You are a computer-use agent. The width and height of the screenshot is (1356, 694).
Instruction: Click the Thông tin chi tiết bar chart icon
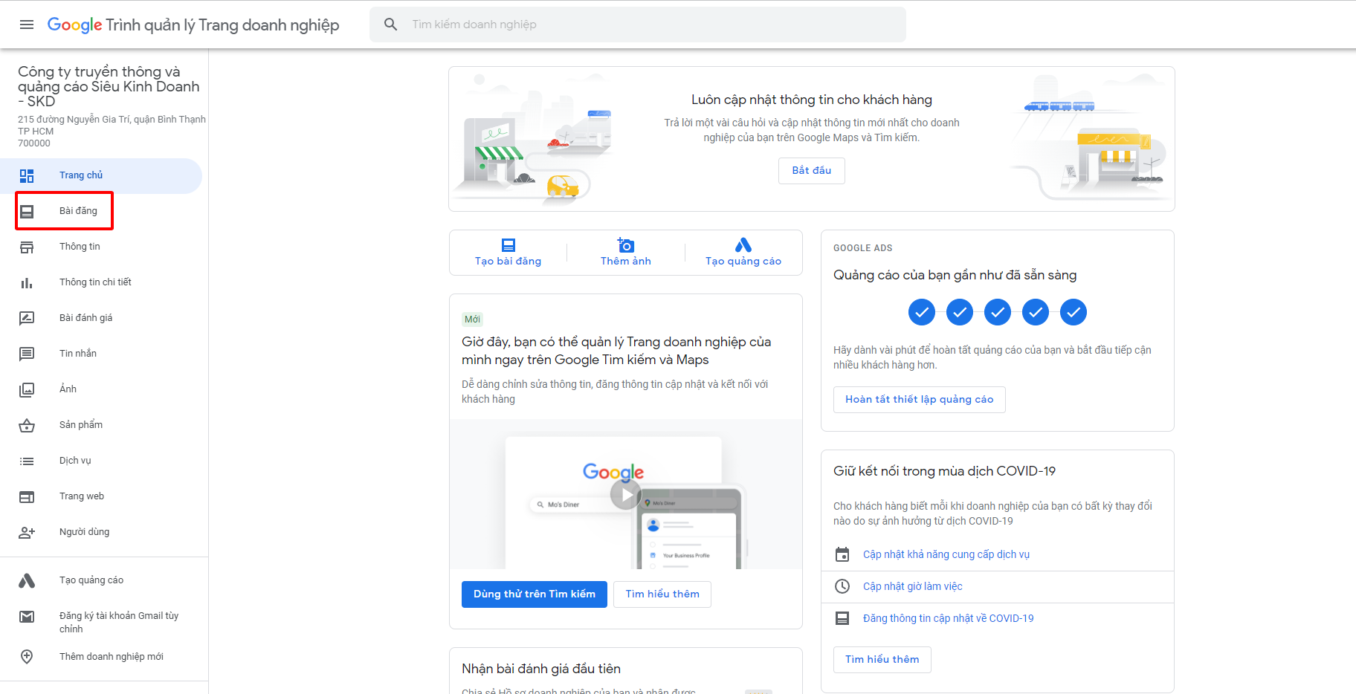tap(27, 283)
